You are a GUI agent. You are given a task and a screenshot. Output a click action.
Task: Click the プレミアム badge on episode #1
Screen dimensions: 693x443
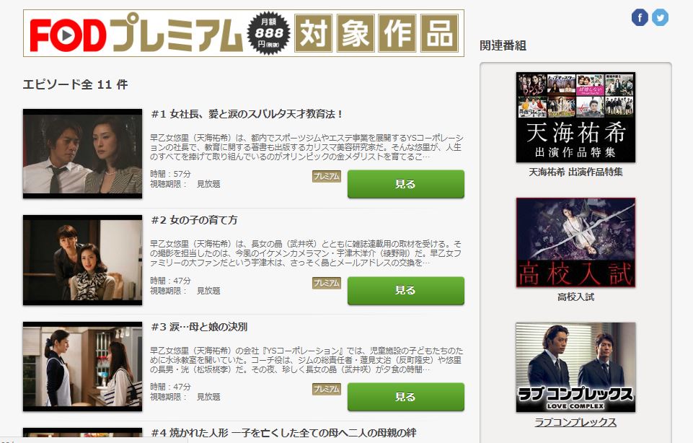pyautogui.click(x=326, y=176)
